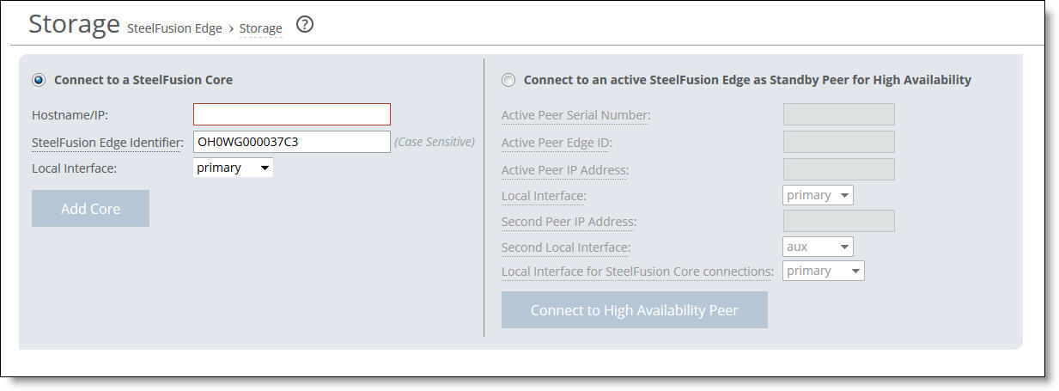
Task: Click the SteelFusion Edge Identifier label
Action: (x=108, y=142)
